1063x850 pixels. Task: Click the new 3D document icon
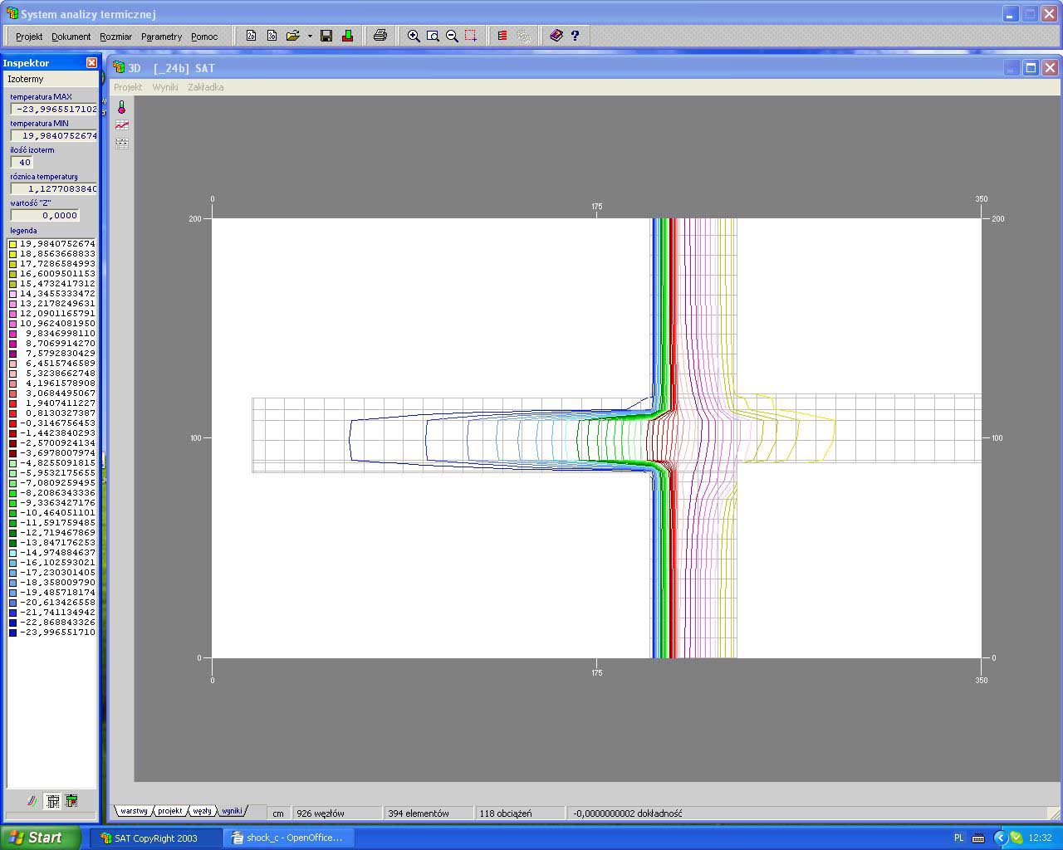272,36
